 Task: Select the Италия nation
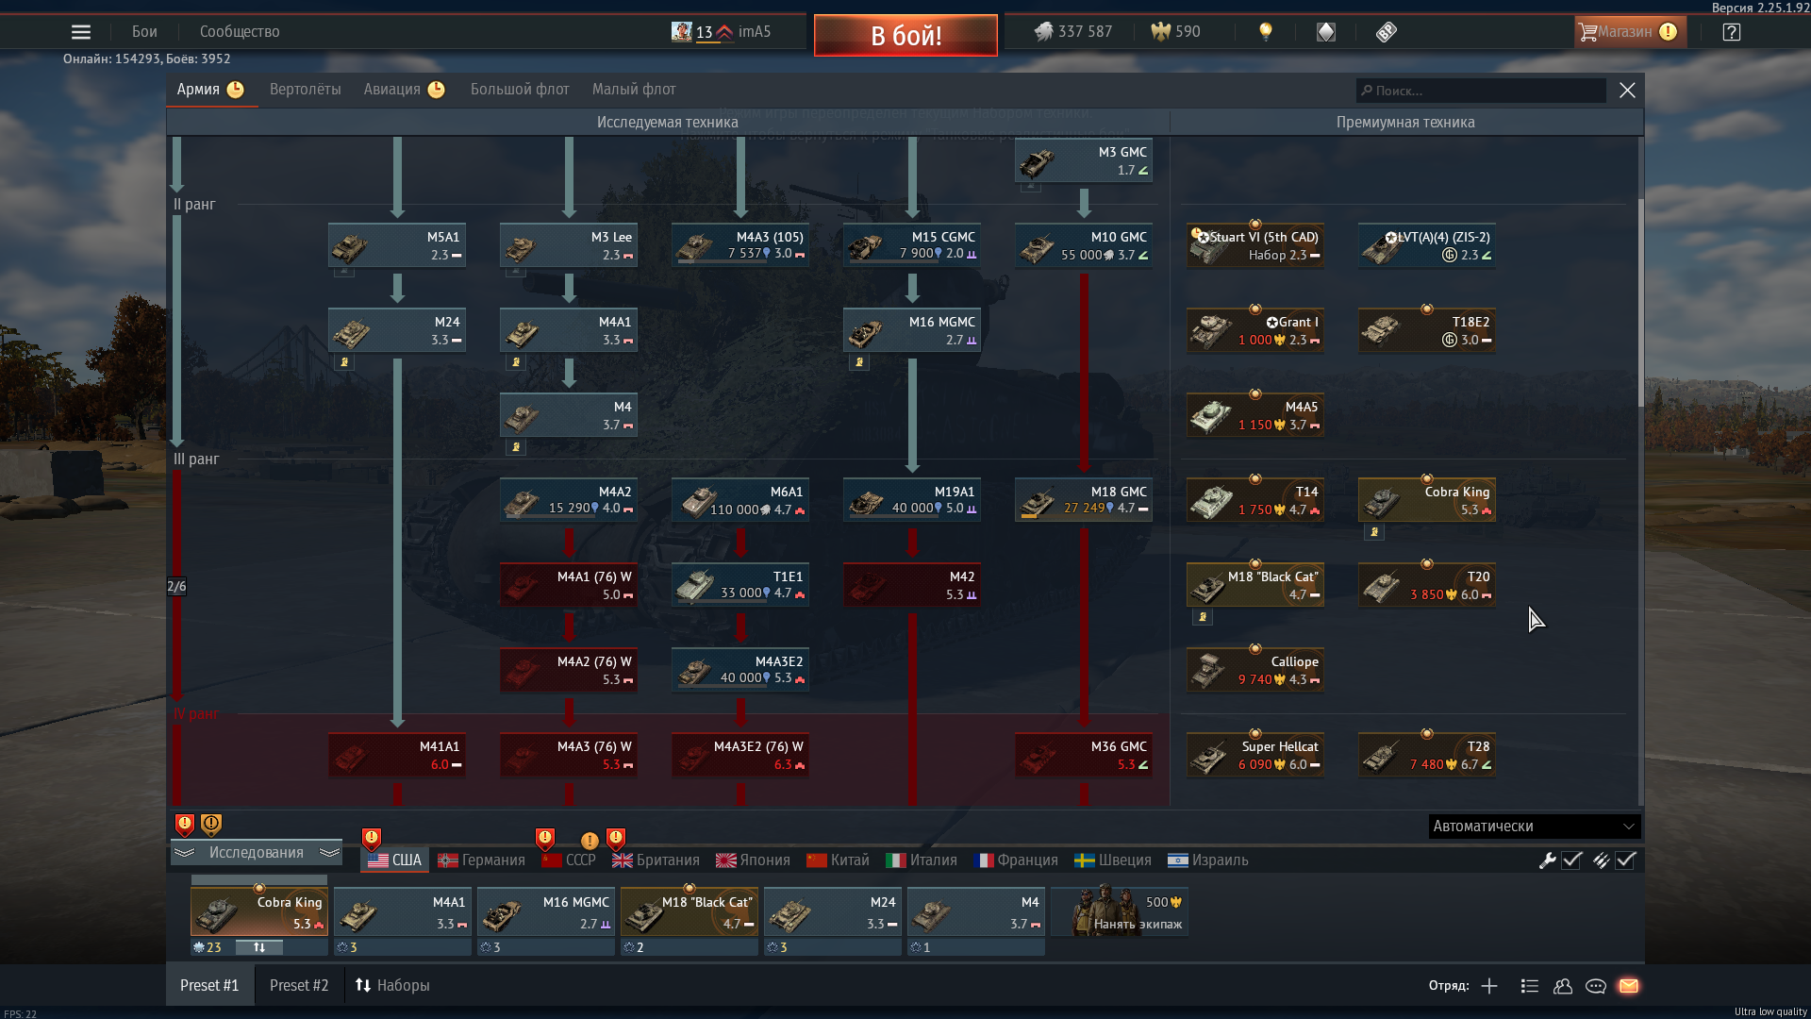(x=922, y=860)
